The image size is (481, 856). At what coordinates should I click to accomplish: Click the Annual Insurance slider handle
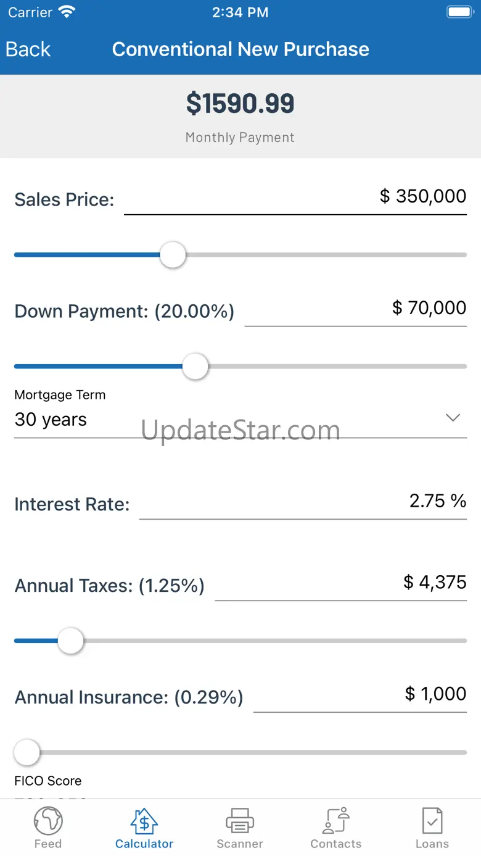pos(27,752)
